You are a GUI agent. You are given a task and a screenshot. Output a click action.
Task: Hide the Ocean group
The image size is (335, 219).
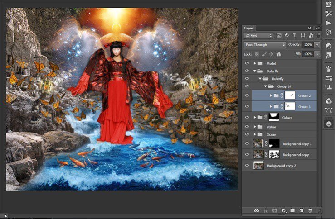pos(247,134)
